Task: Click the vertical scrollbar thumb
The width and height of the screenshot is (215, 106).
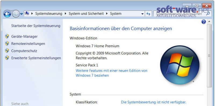Action: [x=209, y=56]
